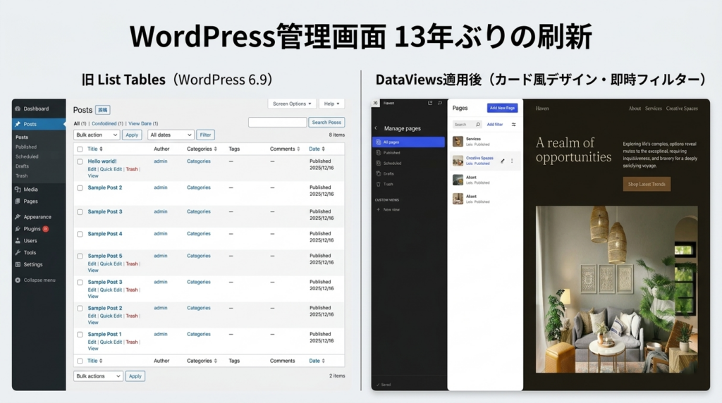Click Trash link under Sample Post 5
This screenshot has width=722, height=403.
pos(132,263)
